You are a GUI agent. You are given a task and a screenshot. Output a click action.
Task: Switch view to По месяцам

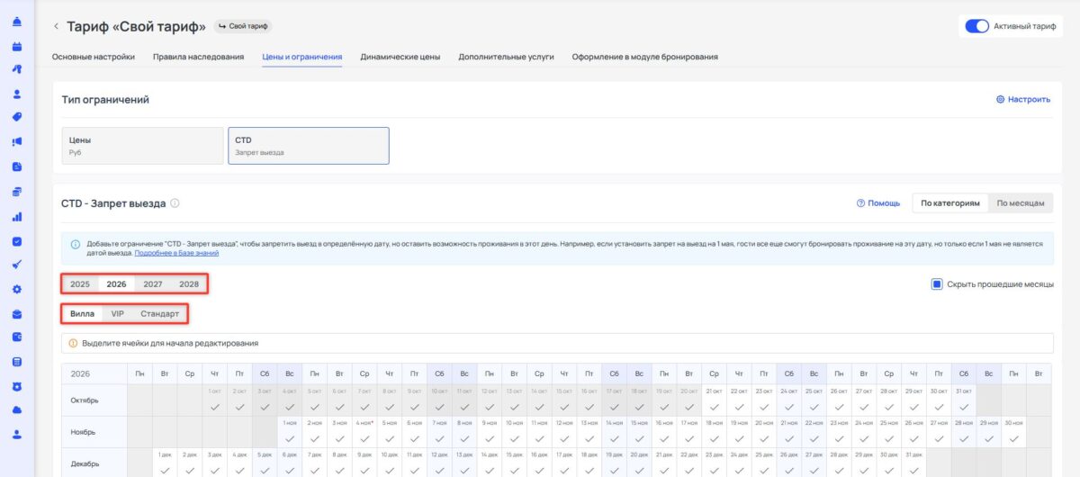pyautogui.click(x=1021, y=203)
